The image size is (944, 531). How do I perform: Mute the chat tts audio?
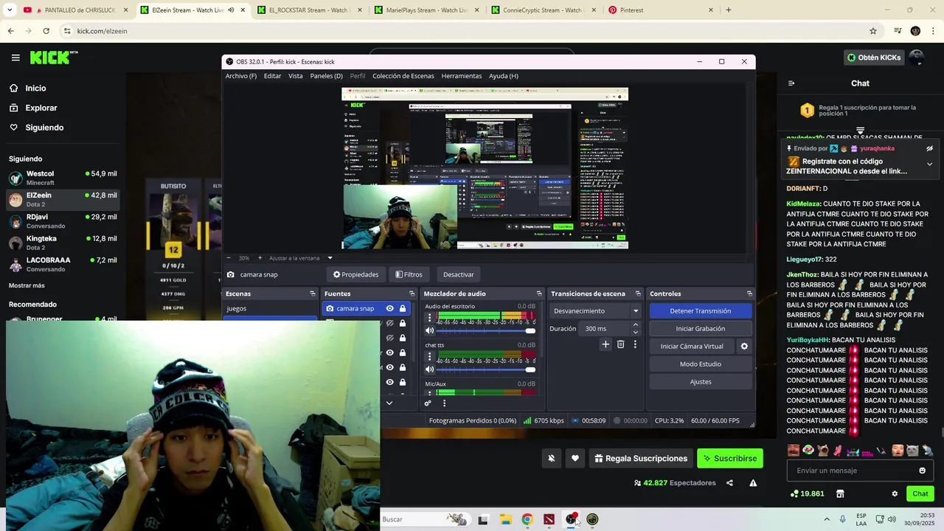pyautogui.click(x=429, y=369)
